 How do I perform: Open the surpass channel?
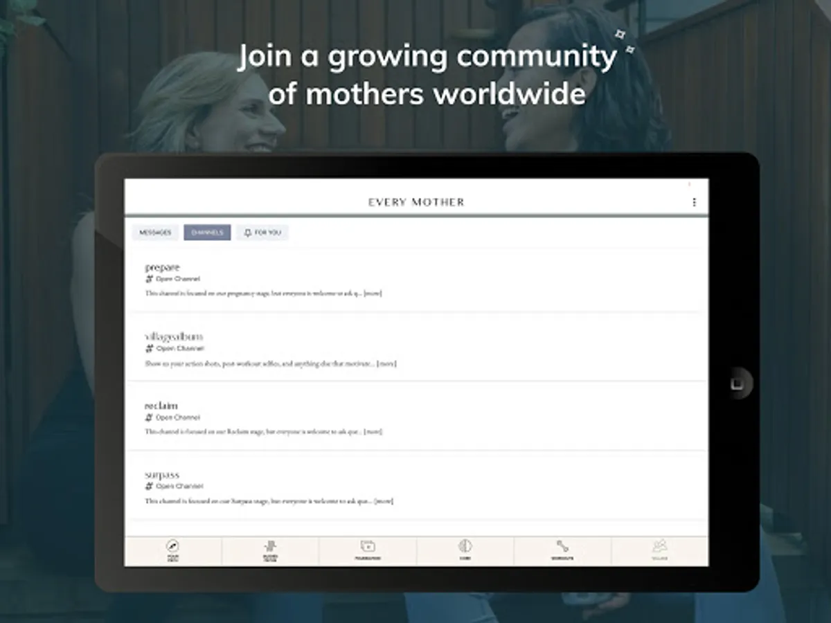pyautogui.click(x=416, y=486)
